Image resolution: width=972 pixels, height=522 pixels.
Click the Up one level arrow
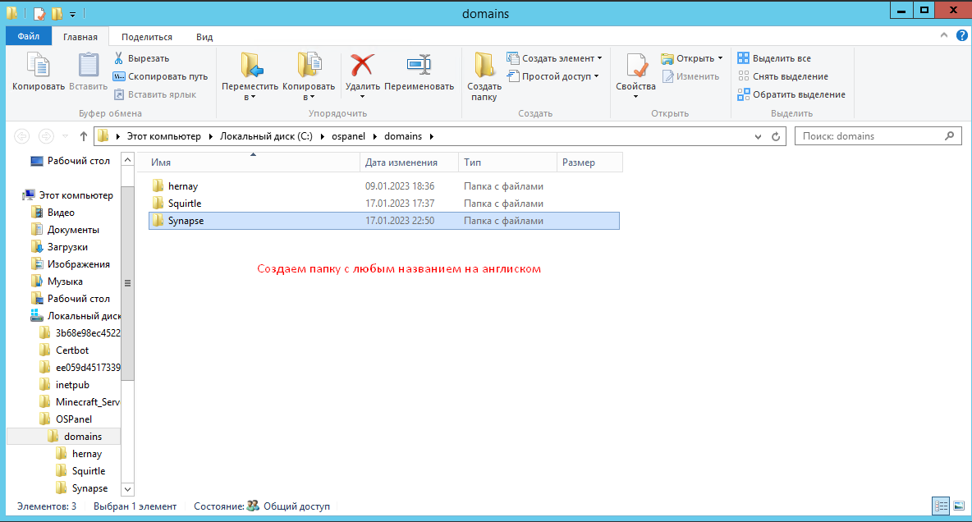84,136
